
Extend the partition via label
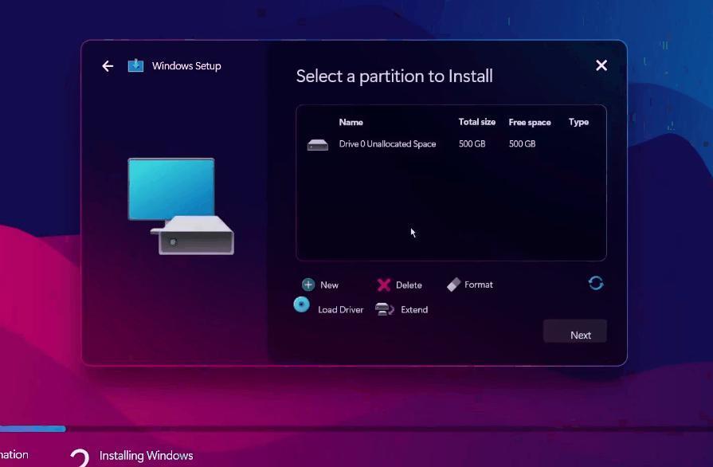click(x=414, y=310)
